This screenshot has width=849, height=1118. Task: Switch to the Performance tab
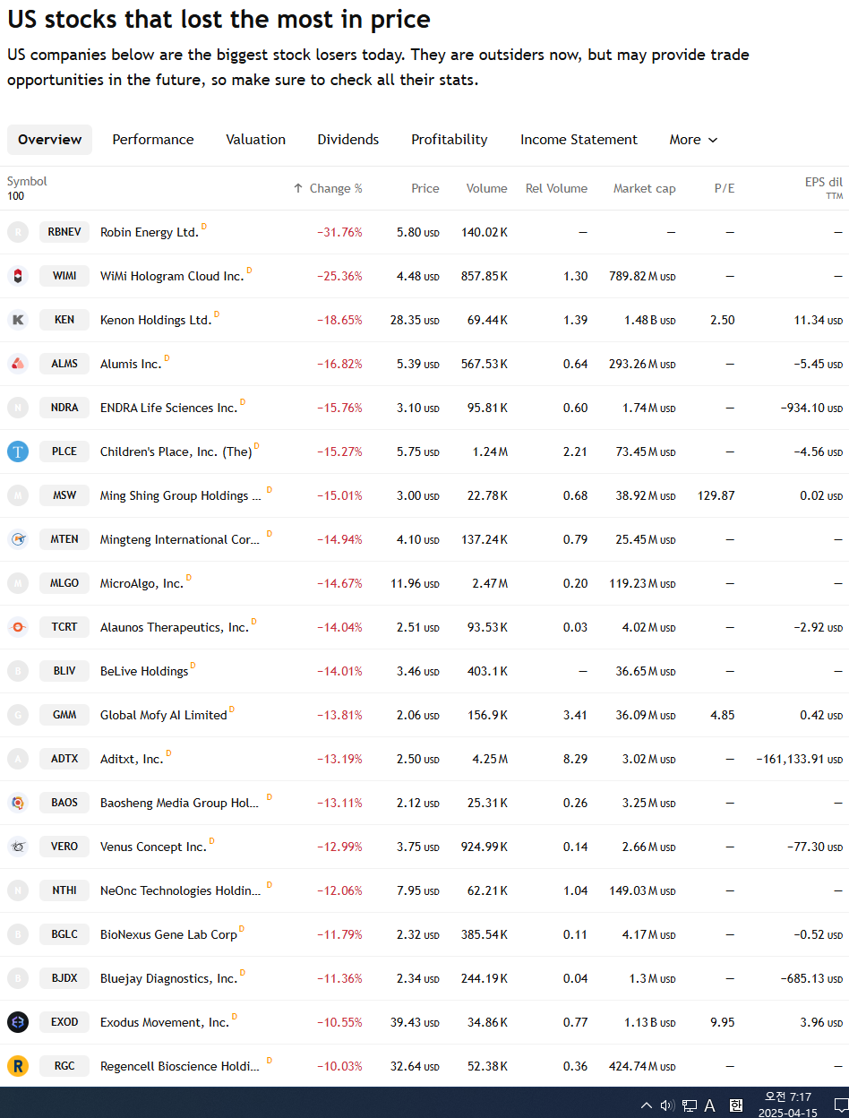[x=153, y=140]
